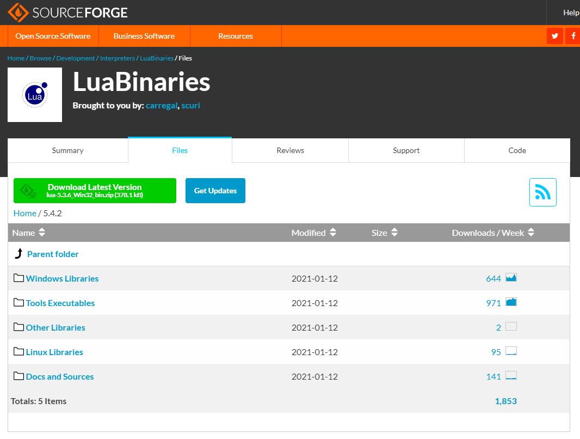Image resolution: width=580 pixels, height=439 pixels.
Task: Click the 644 downloads count
Action: coord(493,278)
